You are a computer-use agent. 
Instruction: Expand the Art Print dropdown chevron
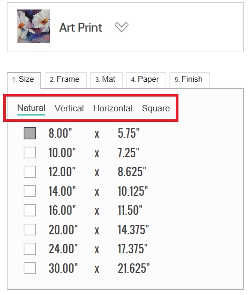click(x=122, y=27)
